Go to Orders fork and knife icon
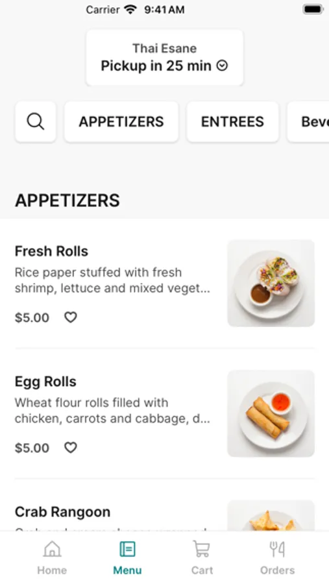The height and width of the screenshot is (584, 329). point(277,550)
